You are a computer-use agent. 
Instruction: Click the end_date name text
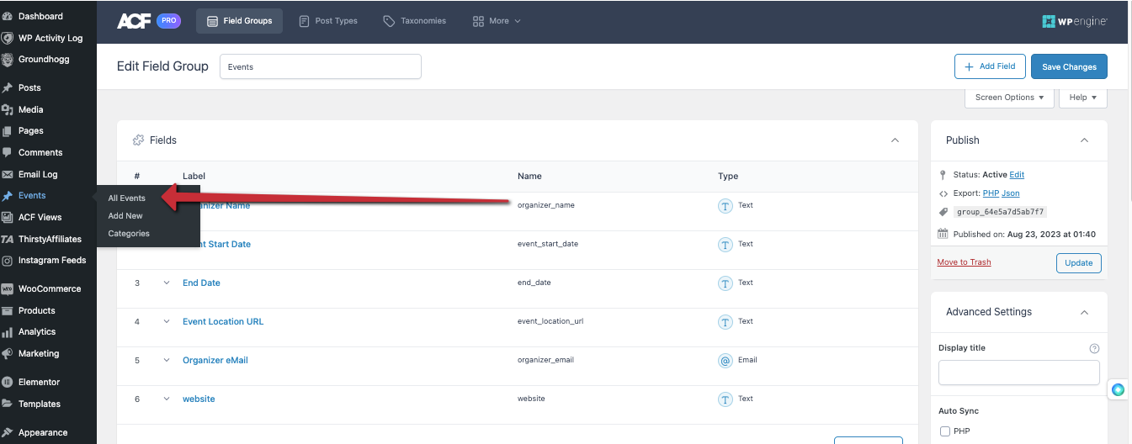point(534,283)
